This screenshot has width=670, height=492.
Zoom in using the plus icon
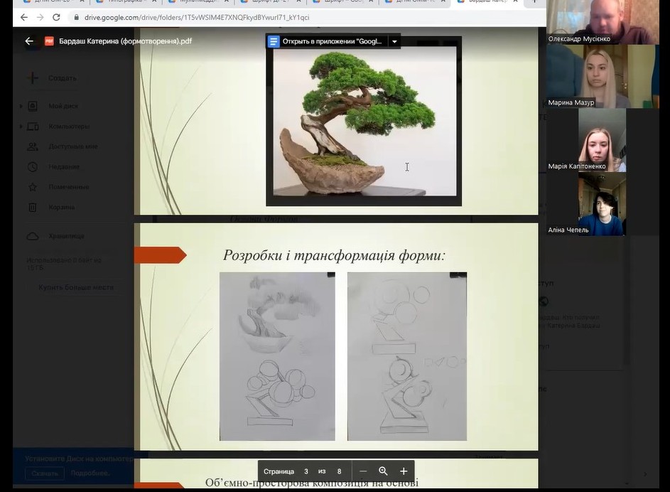point(404,471)
